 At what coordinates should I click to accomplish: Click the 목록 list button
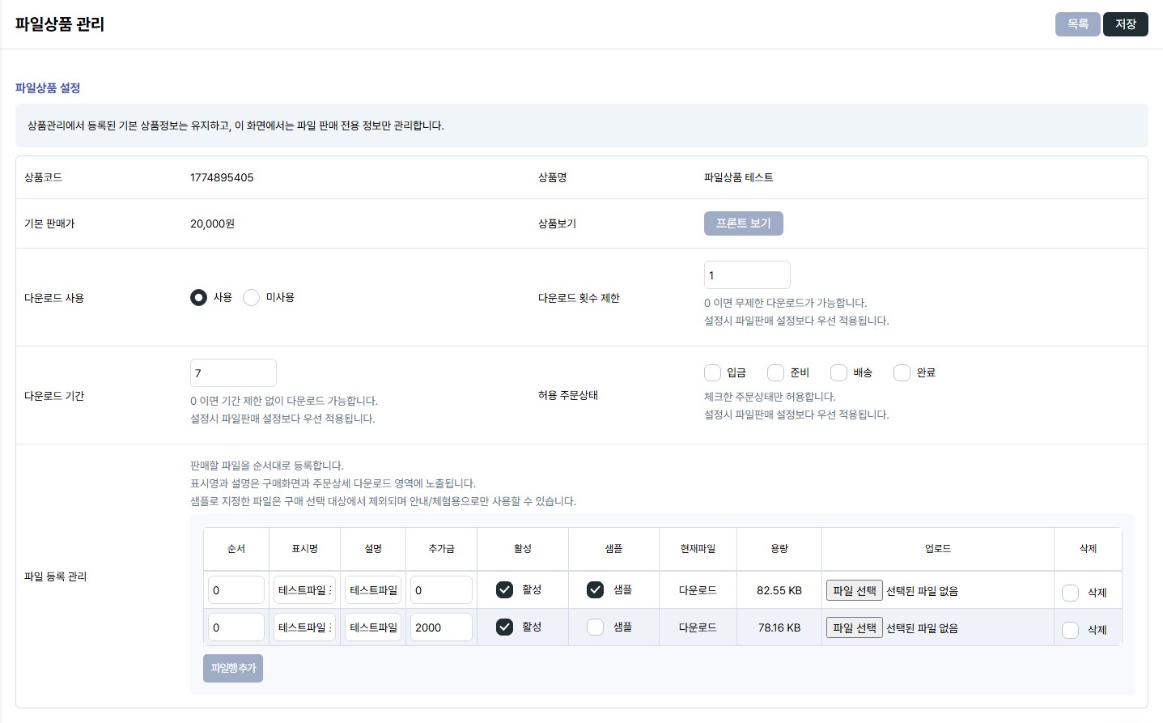1077,24
